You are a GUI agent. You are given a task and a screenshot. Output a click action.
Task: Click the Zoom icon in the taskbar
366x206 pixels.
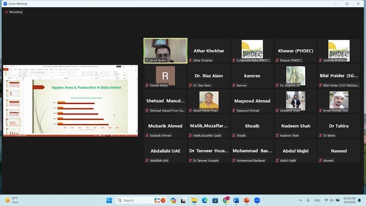[257, 200]
